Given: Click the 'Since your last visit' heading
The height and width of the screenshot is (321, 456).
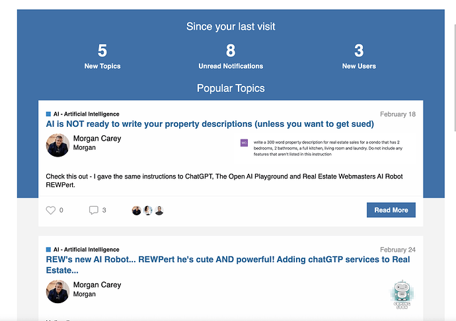Looking at the screenshot, I should tap(231, 26).
